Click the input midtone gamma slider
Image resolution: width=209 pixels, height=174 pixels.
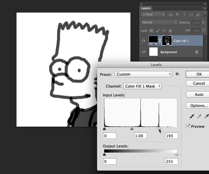click(x=132, y=129)
